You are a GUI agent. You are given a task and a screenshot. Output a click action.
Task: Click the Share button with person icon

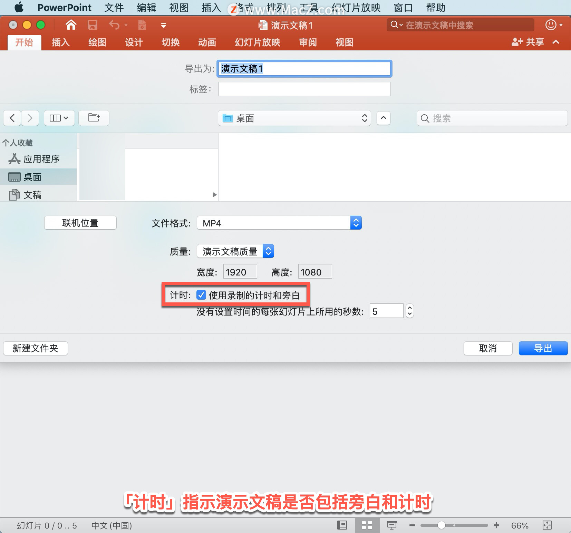tap(528, 42)
